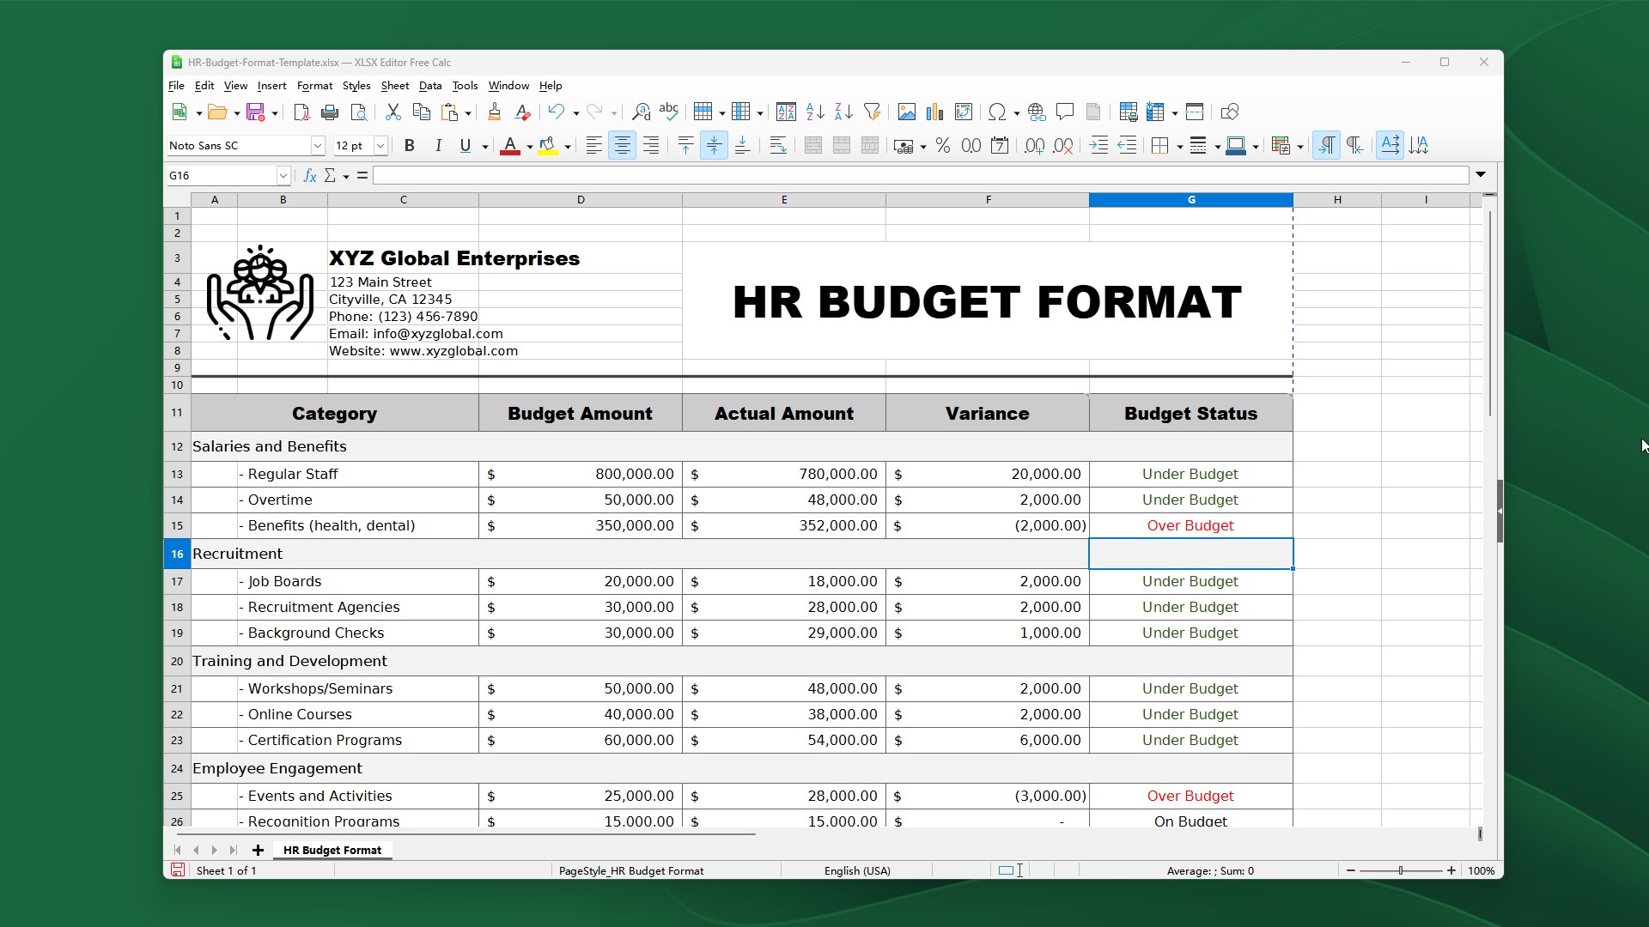
Task: Toggle Wrap Text button
Action: [x=778, y=146]
